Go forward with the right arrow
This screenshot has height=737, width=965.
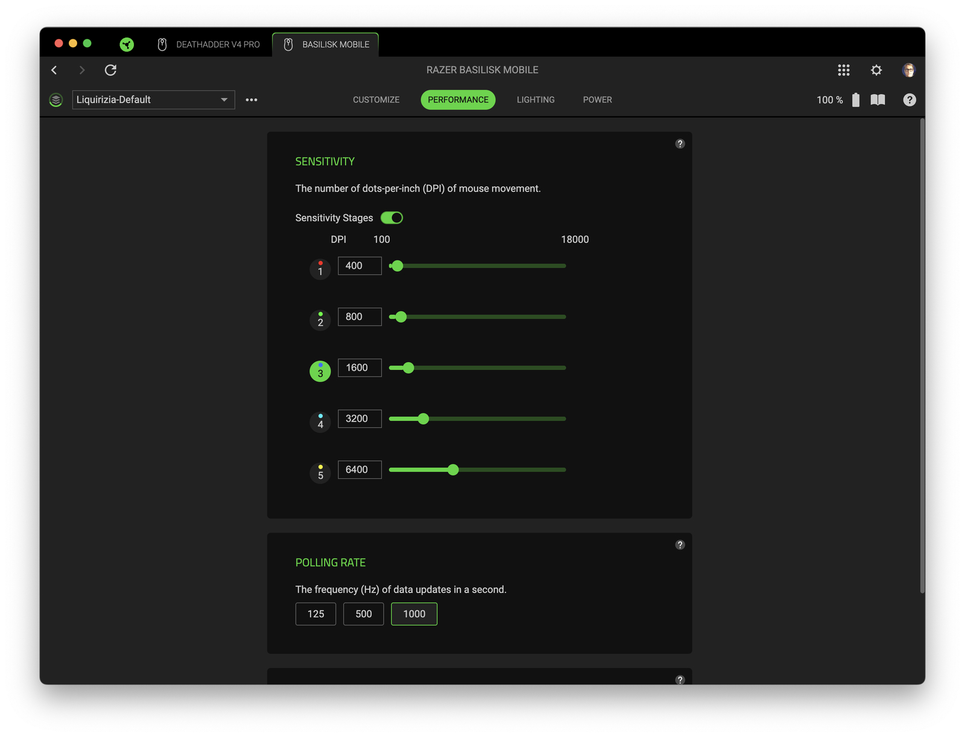coord(82,70)
